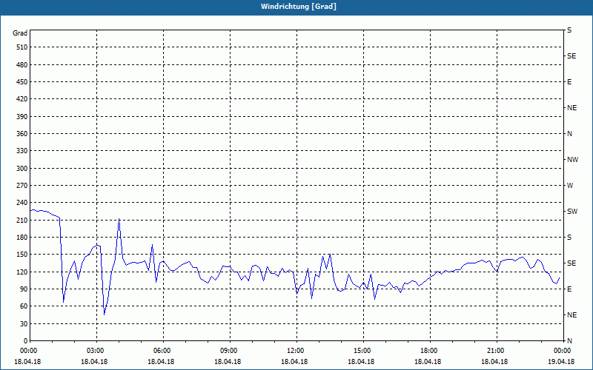Select the 180 degree axis label
Screen dimensions: 593x370
(22, 238)
